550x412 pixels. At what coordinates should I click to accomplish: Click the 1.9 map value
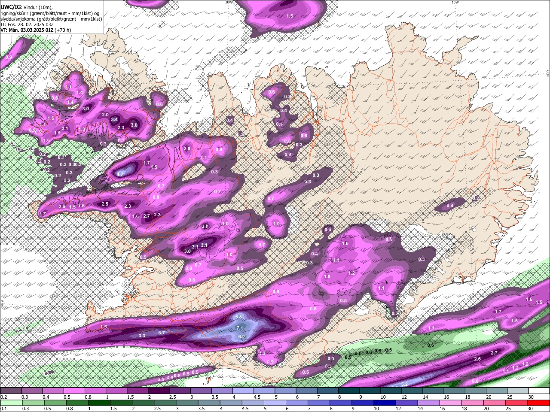[x=58, y=133]
